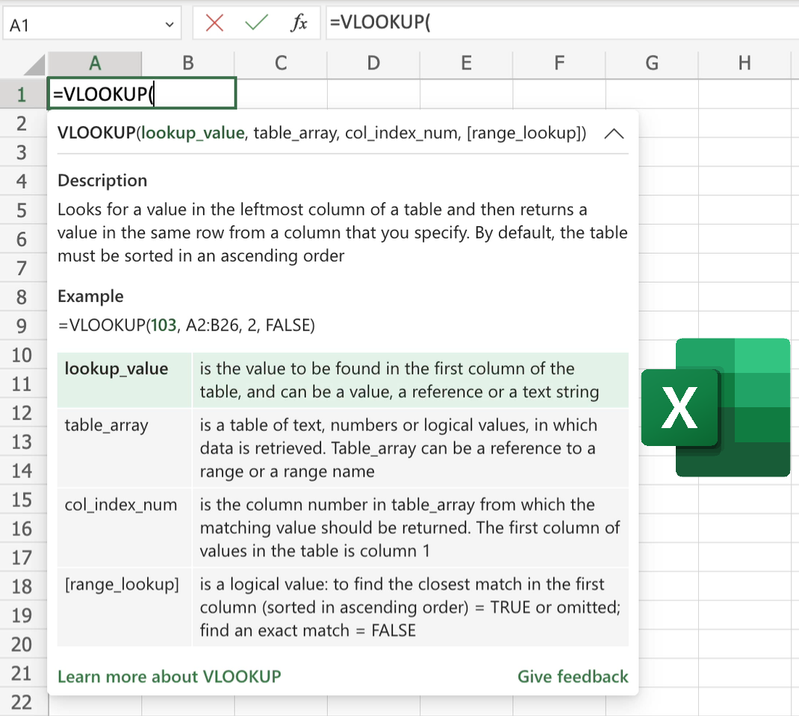Select column G header
Screen dimensions: 799x716
[652, 63]
